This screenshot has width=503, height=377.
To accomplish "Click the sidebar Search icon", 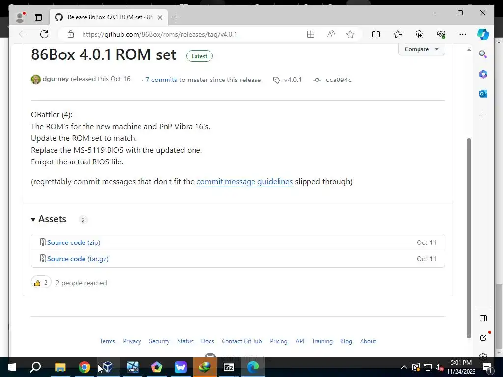I will point(483,54).
